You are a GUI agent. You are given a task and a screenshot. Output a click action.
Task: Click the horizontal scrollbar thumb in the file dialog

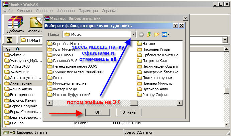(134, 103)
